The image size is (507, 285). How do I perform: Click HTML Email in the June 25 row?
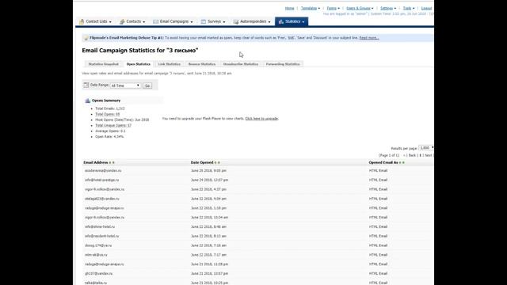[378, 171]
